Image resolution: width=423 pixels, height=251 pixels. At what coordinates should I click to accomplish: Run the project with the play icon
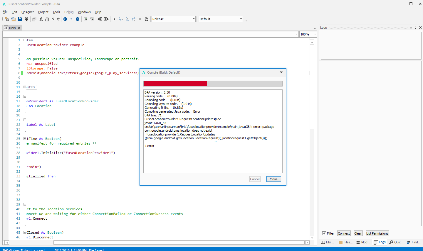coord(115,19)
